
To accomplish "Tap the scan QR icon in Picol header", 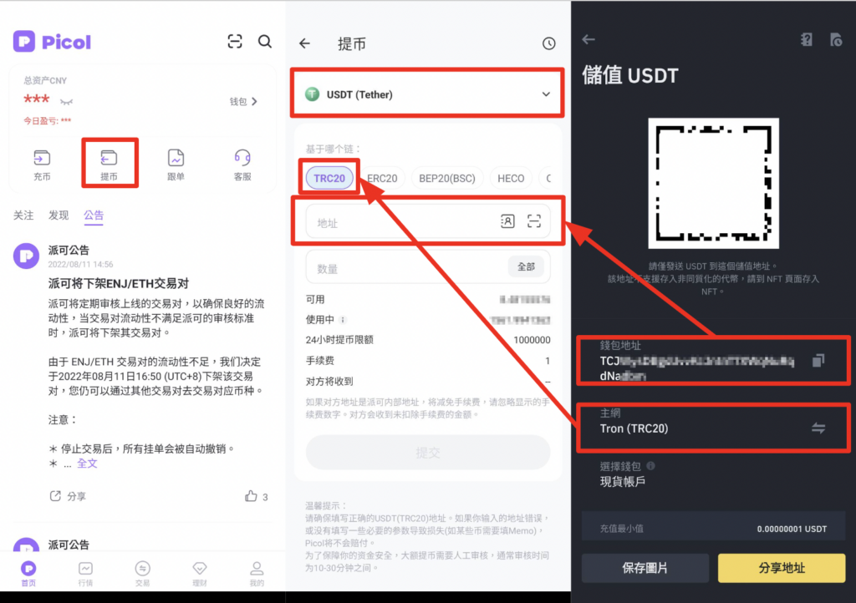I will tap(235, 42).
